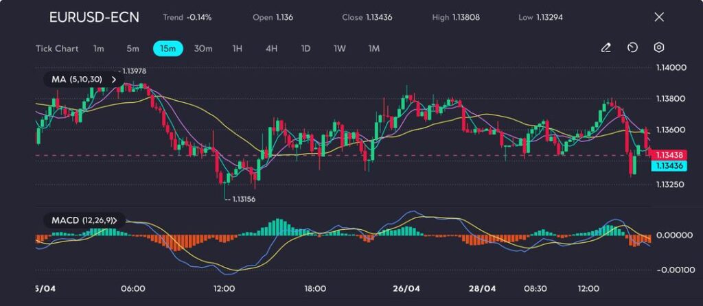
Task: Open chart settings hexagon icon
Action: point(659,48)
